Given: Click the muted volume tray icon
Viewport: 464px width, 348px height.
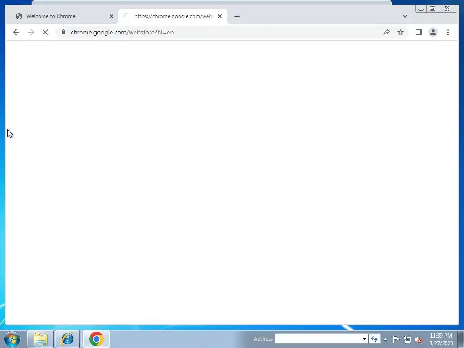Looking at the screenshot, I should [x=418, y=340].
